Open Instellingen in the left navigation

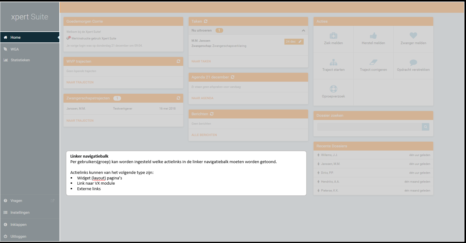[20, 213]
